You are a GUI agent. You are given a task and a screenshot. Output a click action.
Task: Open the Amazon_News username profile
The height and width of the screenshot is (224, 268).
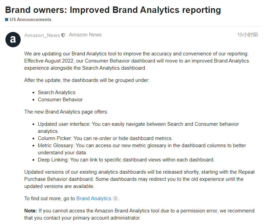[x=42, y=35]
